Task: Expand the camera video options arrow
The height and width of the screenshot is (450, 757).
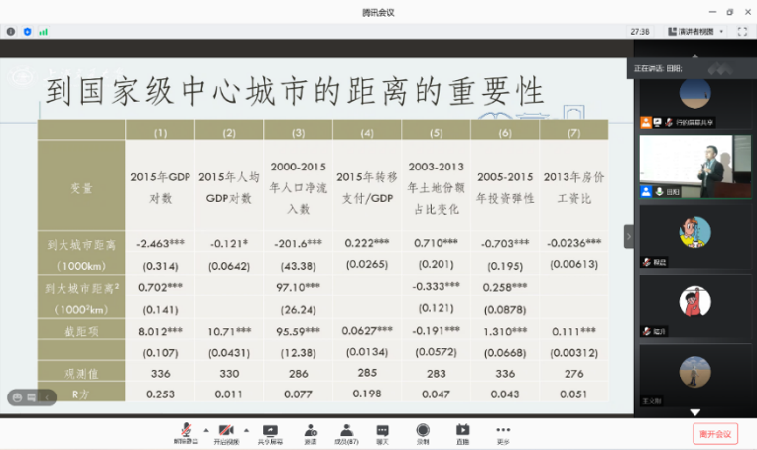Action: tap(247, 429)
